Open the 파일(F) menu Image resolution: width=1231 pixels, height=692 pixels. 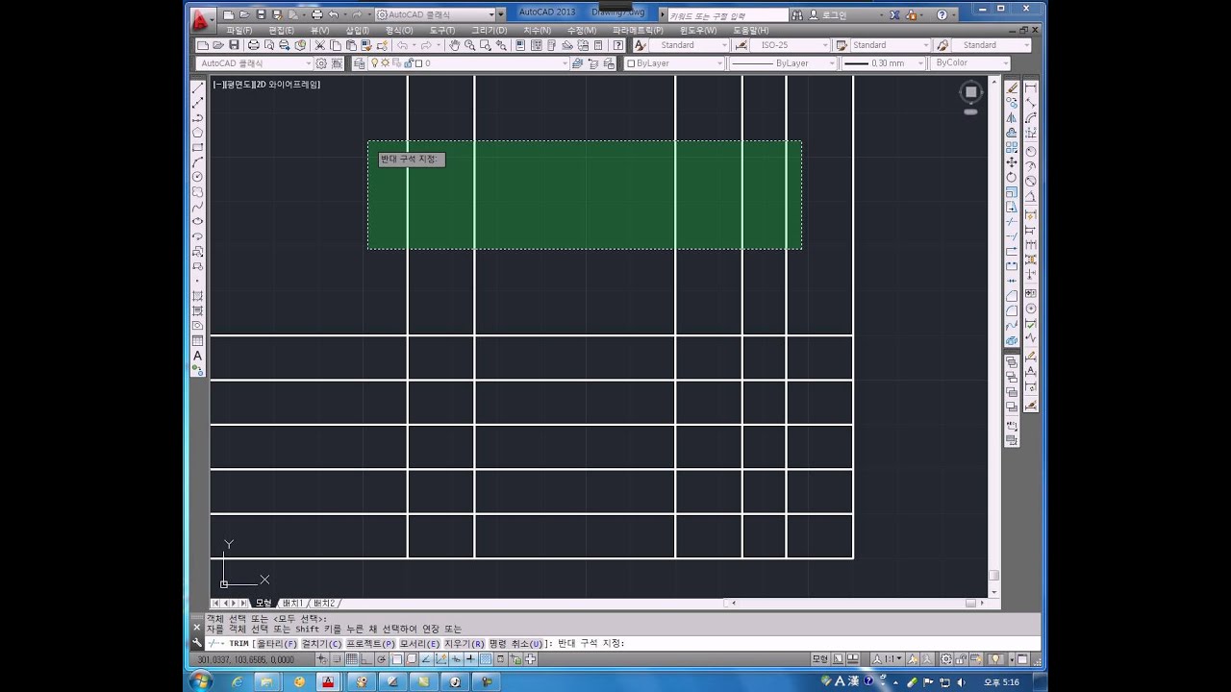(239, 31)
